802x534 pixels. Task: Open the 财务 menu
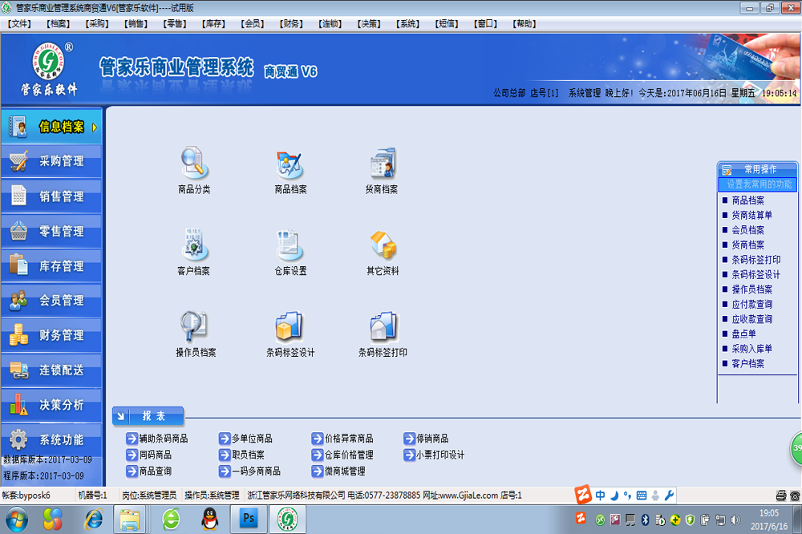[291, 23]
